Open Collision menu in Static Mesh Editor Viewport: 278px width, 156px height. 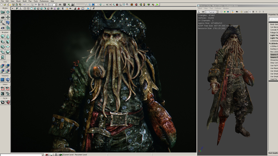point(218,8)
